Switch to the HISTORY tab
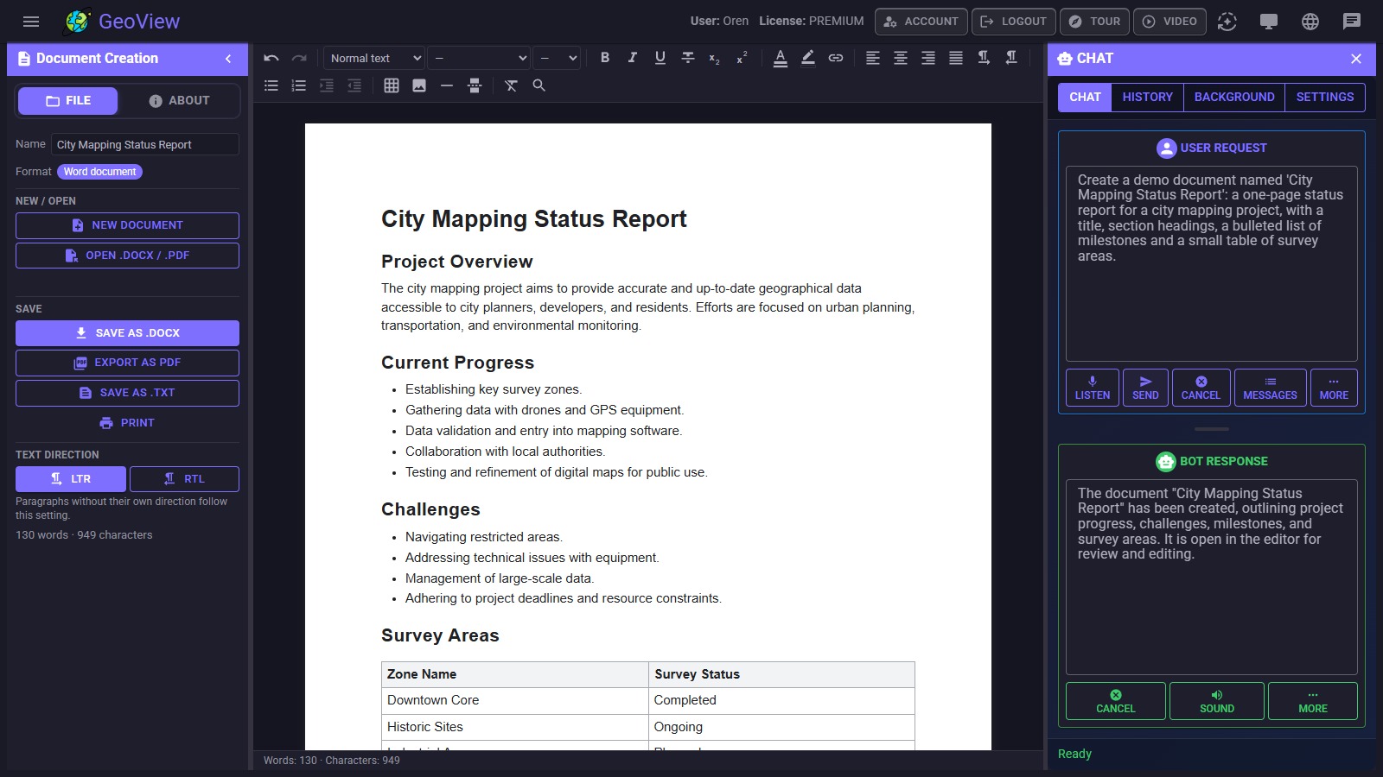The width and height of the screenshot is (1383, 777). tap(1148, 97)
